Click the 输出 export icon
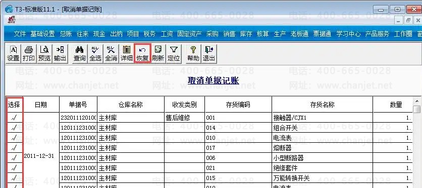The image size is (422, 188). tap(60, 54)
